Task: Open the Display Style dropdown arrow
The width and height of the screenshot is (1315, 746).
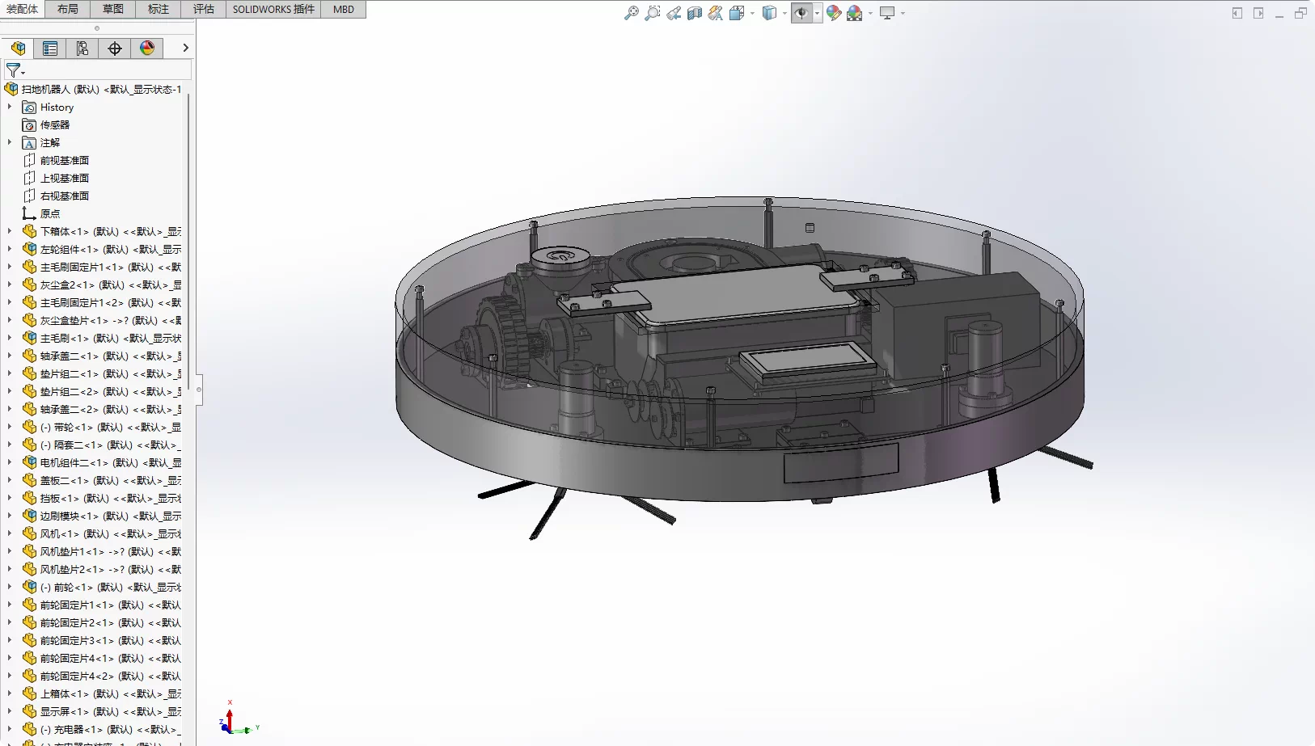Action: point(784,13)
